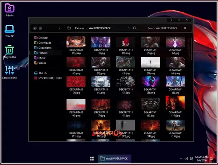Open the Windows Start button
Image resolution: width=218 pixels, height=165 pixels.
92,158
